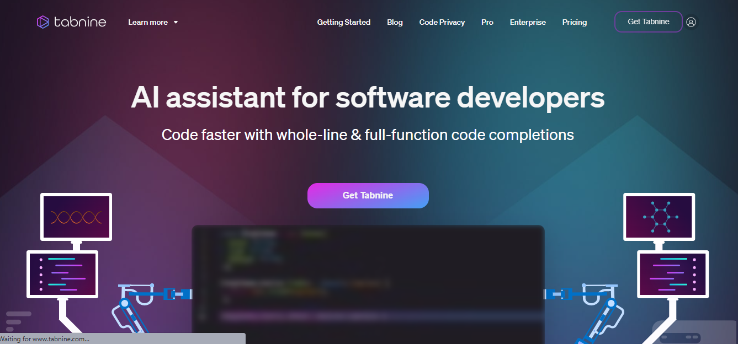Click 'Waiting for www.tabnine.com' status text
738x344 pixels.
(45, 339)
